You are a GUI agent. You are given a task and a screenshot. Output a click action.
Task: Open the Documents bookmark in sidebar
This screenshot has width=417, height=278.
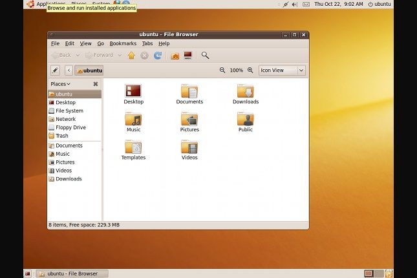(75, 145)
